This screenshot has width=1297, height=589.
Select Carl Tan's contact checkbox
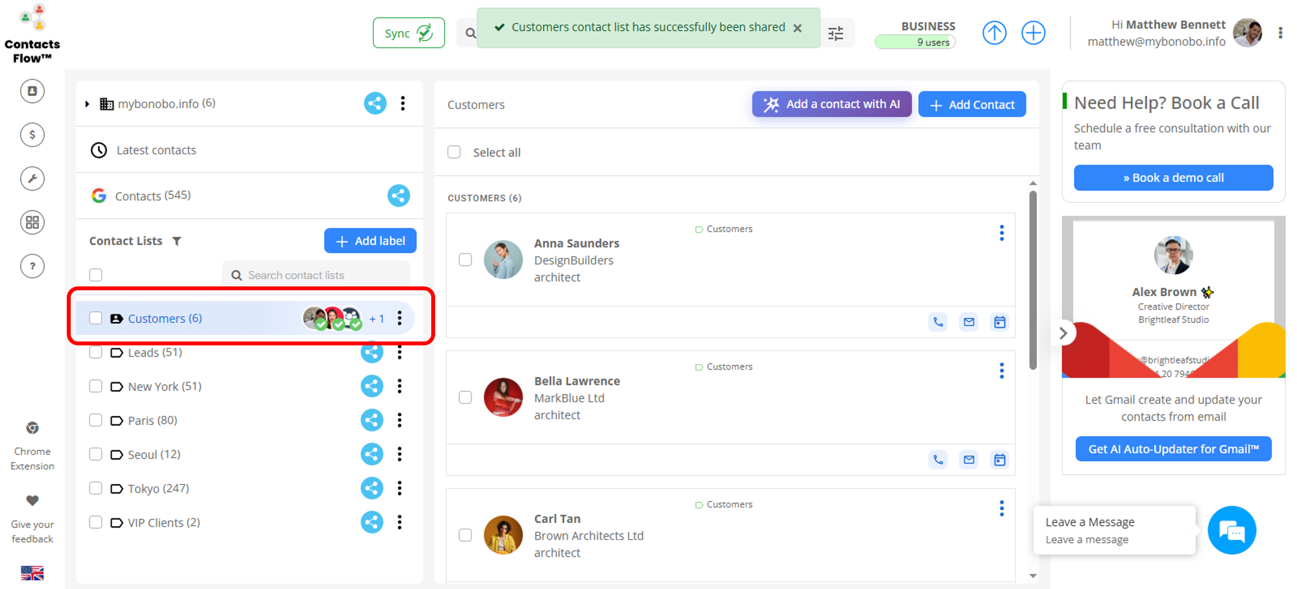(465, 535)
